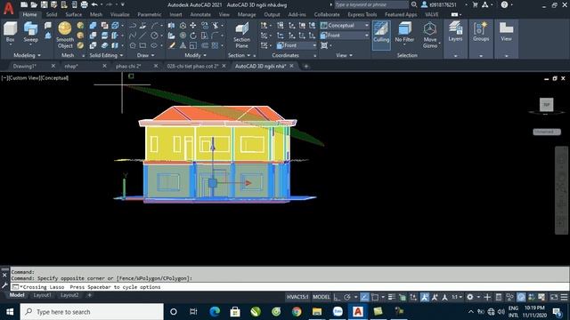Toggle Ortho mode in status bar

[x=337, y=297]
